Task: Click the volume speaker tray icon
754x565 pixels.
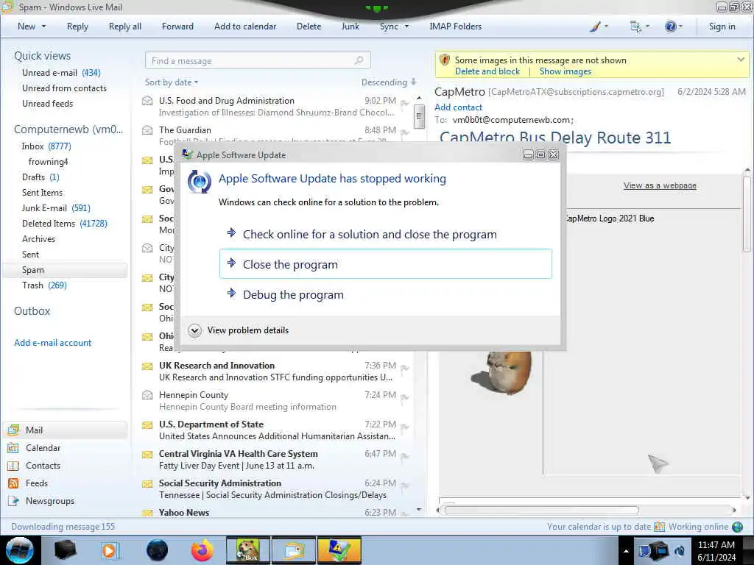Action: click(x=680, y=550)
